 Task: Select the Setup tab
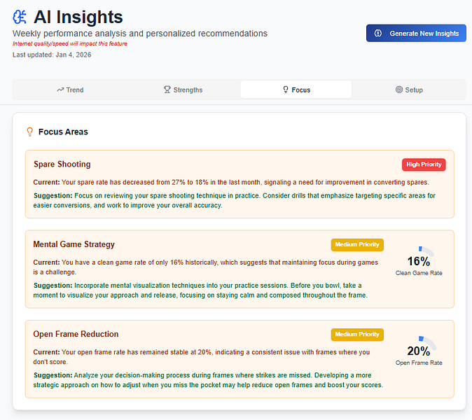click(409, 90)
